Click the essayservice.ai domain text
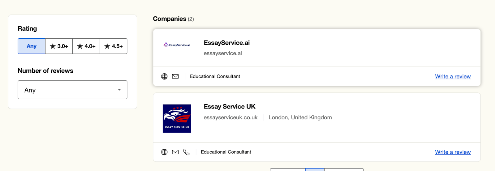 coord(223,53)
